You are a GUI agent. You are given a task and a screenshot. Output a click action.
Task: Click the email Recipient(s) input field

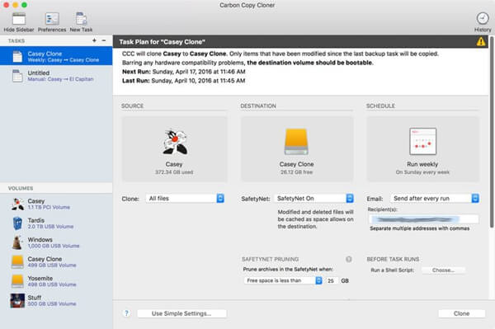[x=424, y=219]
